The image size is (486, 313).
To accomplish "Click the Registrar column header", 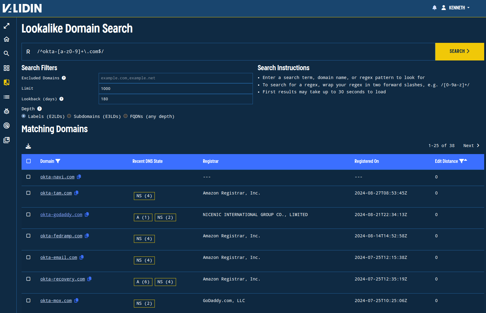I will [211, 161].
